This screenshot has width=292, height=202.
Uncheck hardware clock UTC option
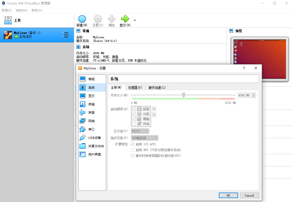tap(133, 155)
